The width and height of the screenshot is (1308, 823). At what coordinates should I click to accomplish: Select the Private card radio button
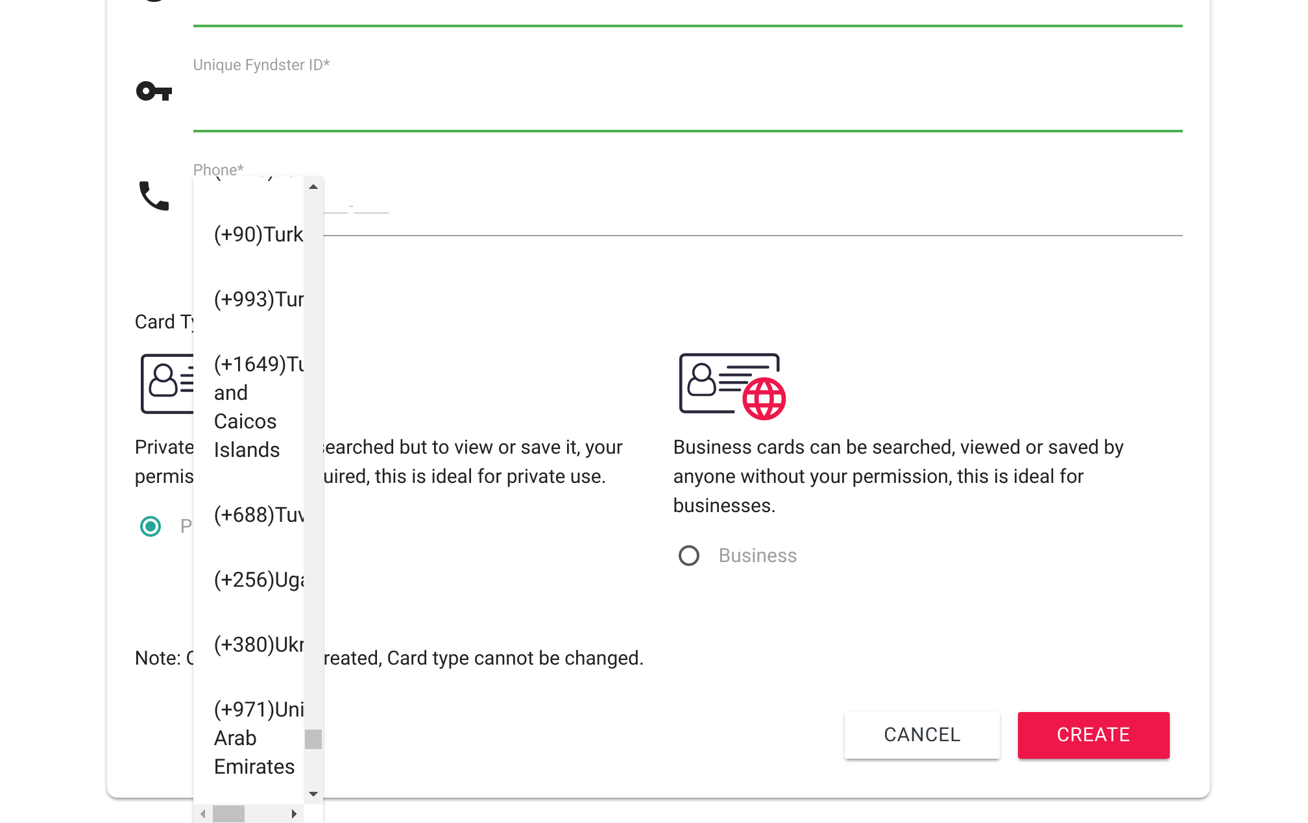click(x=151, y=526)
